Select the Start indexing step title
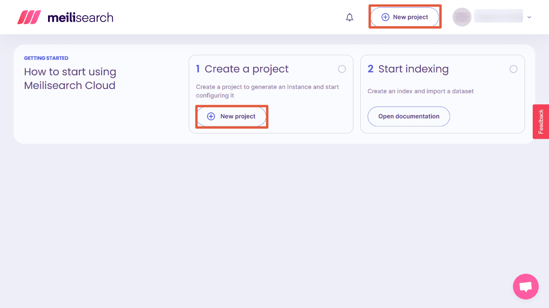The width and height of the screenshot is (549, 308). (x=413, y=68)
